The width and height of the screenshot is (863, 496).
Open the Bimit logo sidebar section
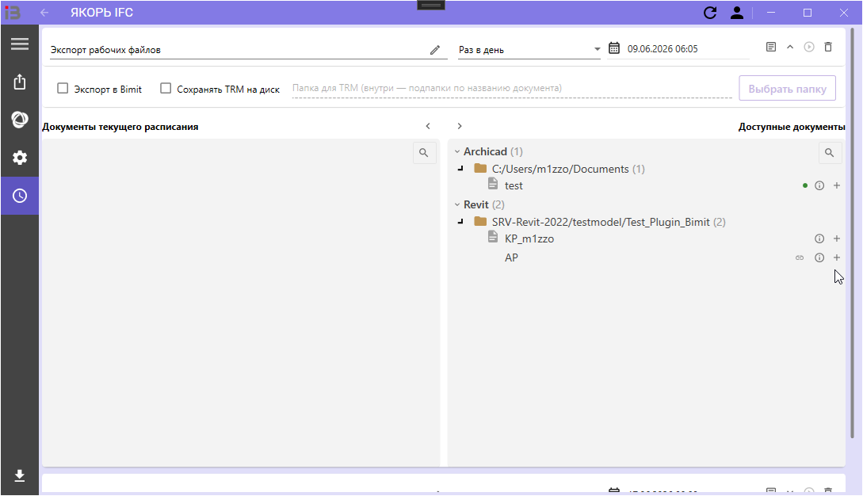pyautogui.click(x=20, y=120)
